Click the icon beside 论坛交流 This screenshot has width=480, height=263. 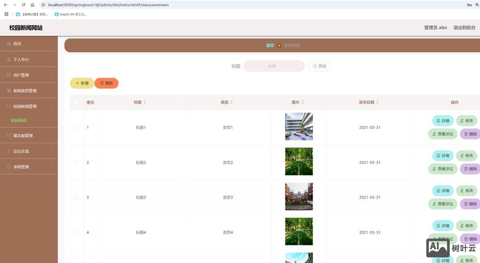(8, 151)
